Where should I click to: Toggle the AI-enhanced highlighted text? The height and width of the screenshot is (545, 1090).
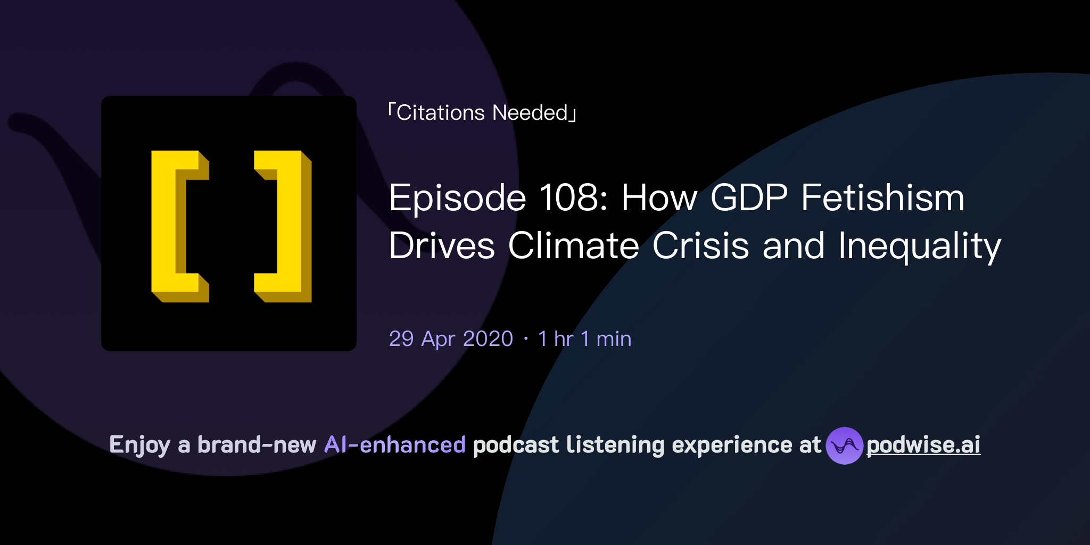coord(394,445)
